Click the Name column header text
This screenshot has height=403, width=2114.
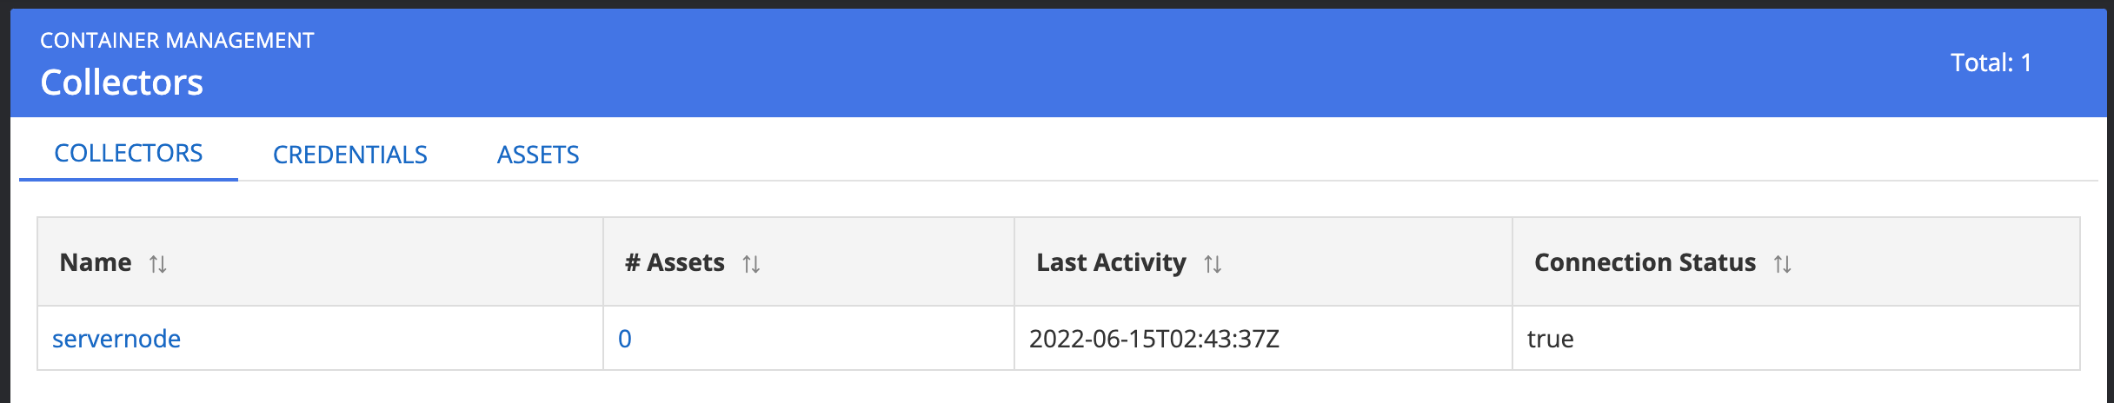[96, 262]
